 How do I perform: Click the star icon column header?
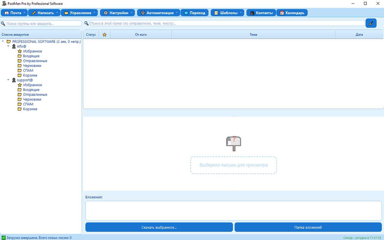(x=104, y=34)
